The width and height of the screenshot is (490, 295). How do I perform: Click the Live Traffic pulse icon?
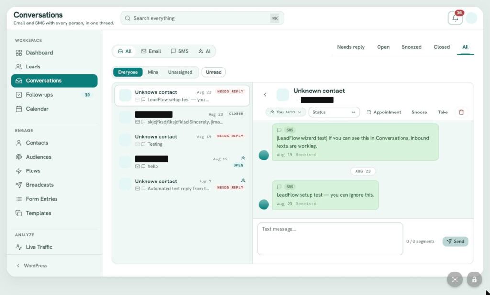point(19,247)
